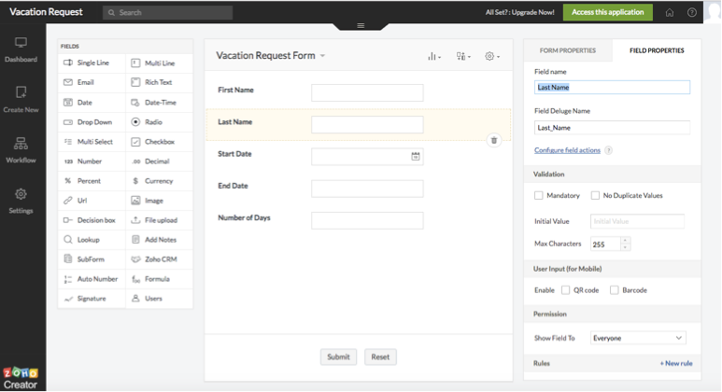Open the Configure field actions link

(567, 150)
